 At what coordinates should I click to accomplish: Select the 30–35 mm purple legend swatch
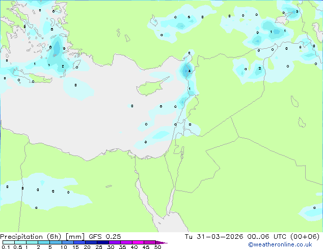(114, 242)
